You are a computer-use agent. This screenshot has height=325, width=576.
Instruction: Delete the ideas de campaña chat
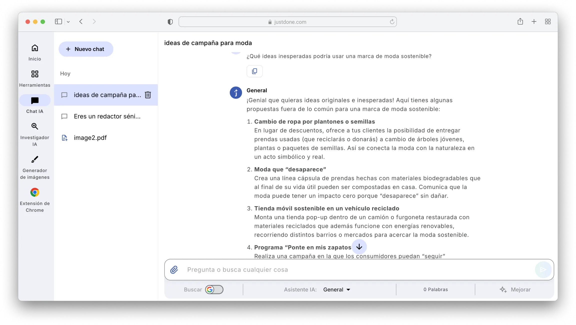(x=148, y=95)
